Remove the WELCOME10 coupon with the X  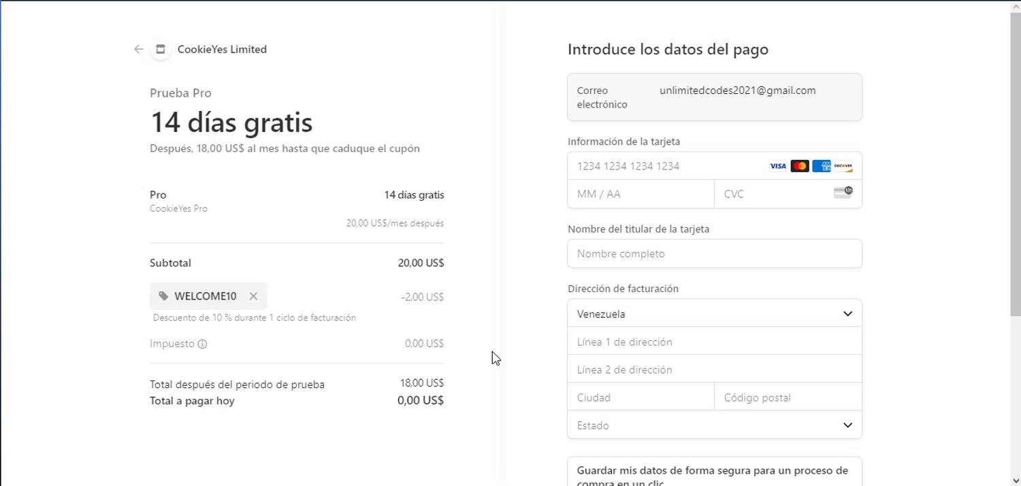point(253,296)
